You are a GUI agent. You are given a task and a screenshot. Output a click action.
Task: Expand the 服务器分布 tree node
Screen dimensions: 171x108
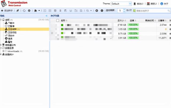coord(1,45)
